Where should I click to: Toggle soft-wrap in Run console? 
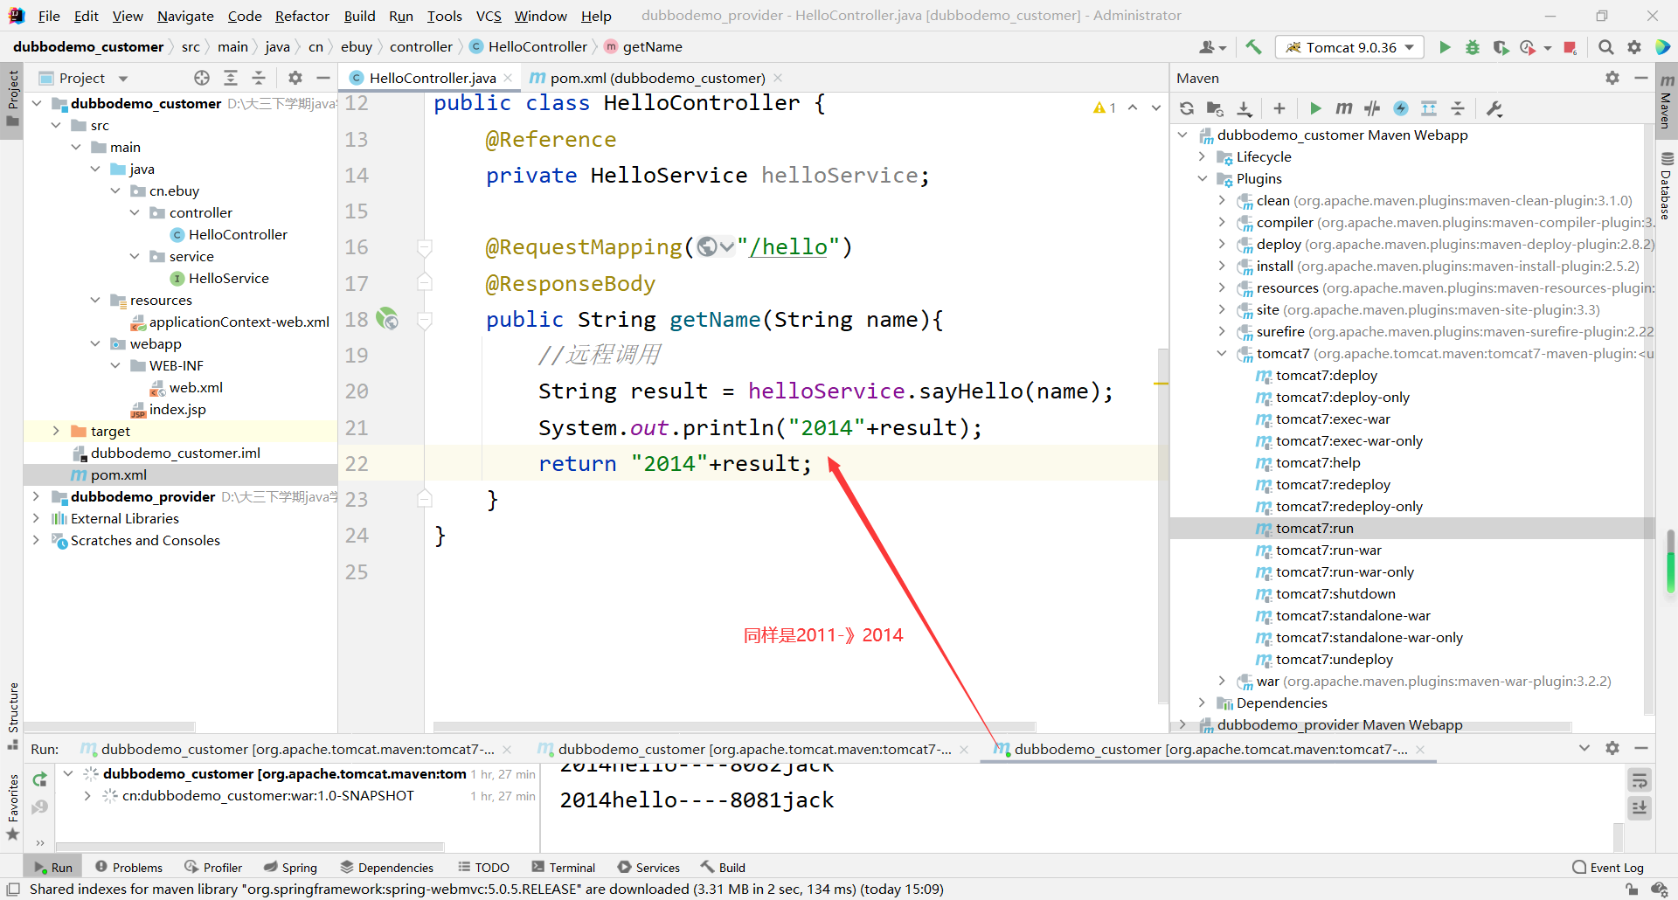point(1640,779)
